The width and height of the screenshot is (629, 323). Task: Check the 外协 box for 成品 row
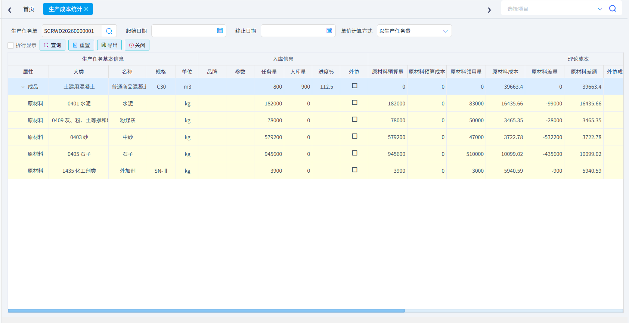pos(354,86)
